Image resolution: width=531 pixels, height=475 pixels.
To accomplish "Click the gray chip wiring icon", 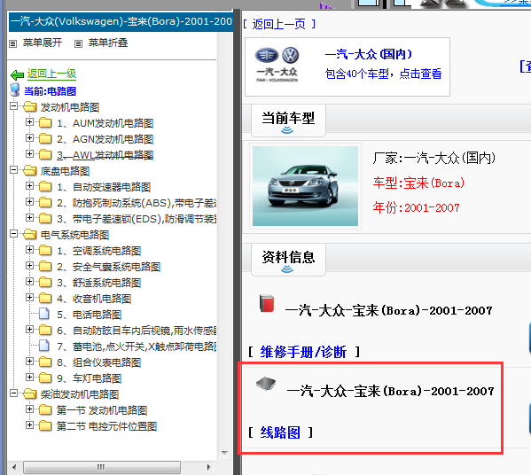I will 266,384.
